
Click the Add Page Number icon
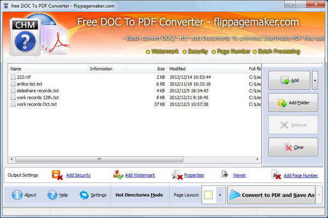(276, 175)
